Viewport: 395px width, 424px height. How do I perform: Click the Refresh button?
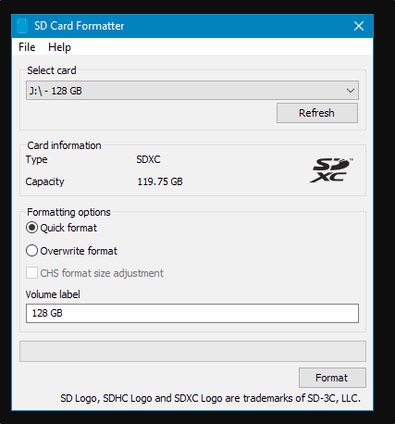coord(317,113)
